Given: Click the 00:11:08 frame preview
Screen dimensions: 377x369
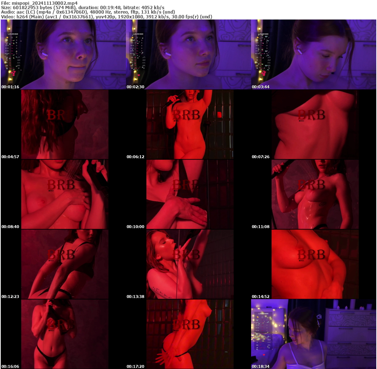Looking at the screenshot, I should 314,193.
